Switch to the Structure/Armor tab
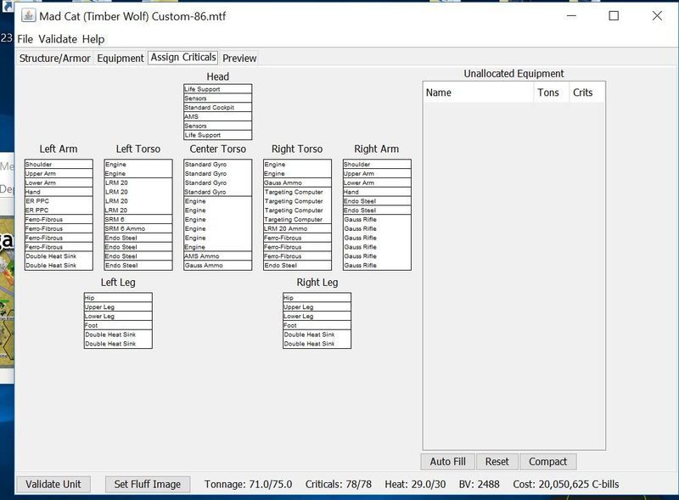The height and width of the screenshot is (500, 679). [x=54, y=58]
